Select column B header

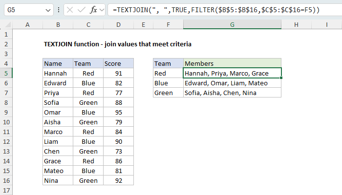coord(58,24)
